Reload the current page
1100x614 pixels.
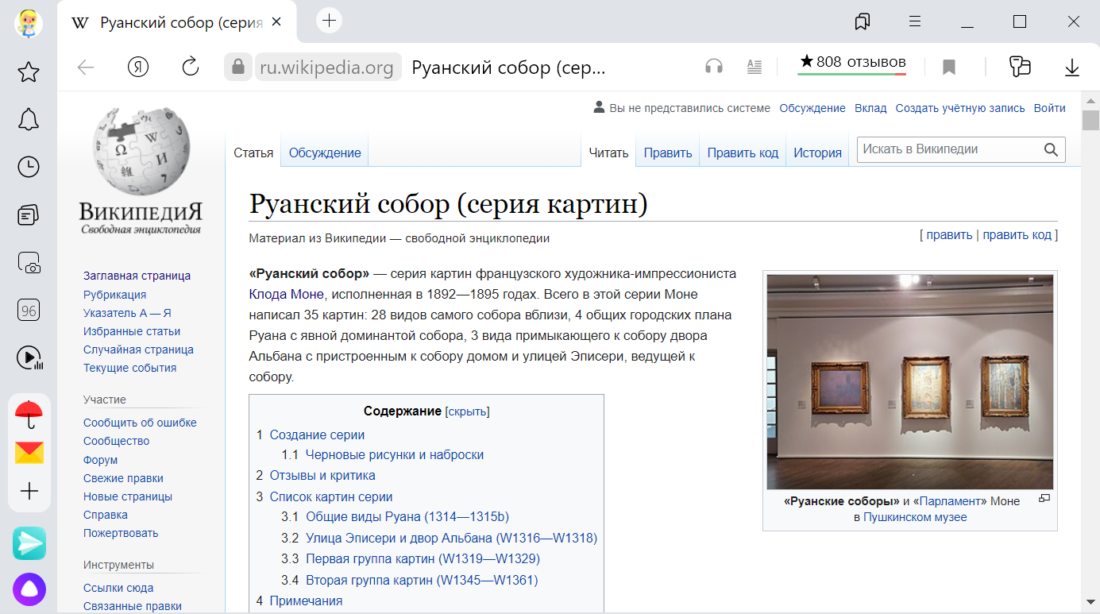tap(191, 68)
